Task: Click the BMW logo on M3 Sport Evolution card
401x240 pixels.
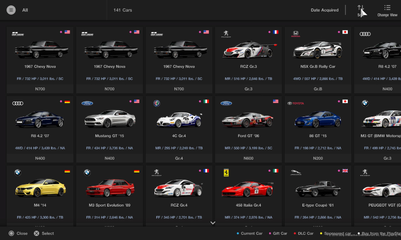Action: click(x=87, y=172)
